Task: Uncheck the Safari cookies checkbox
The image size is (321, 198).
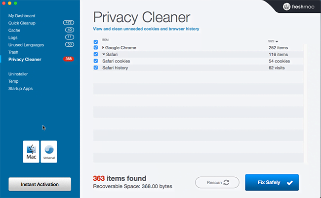Action: 96,61
